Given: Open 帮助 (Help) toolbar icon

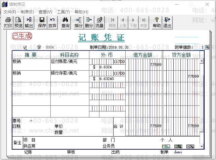Looking at the screenshot, I should click(x=157, y=22).
